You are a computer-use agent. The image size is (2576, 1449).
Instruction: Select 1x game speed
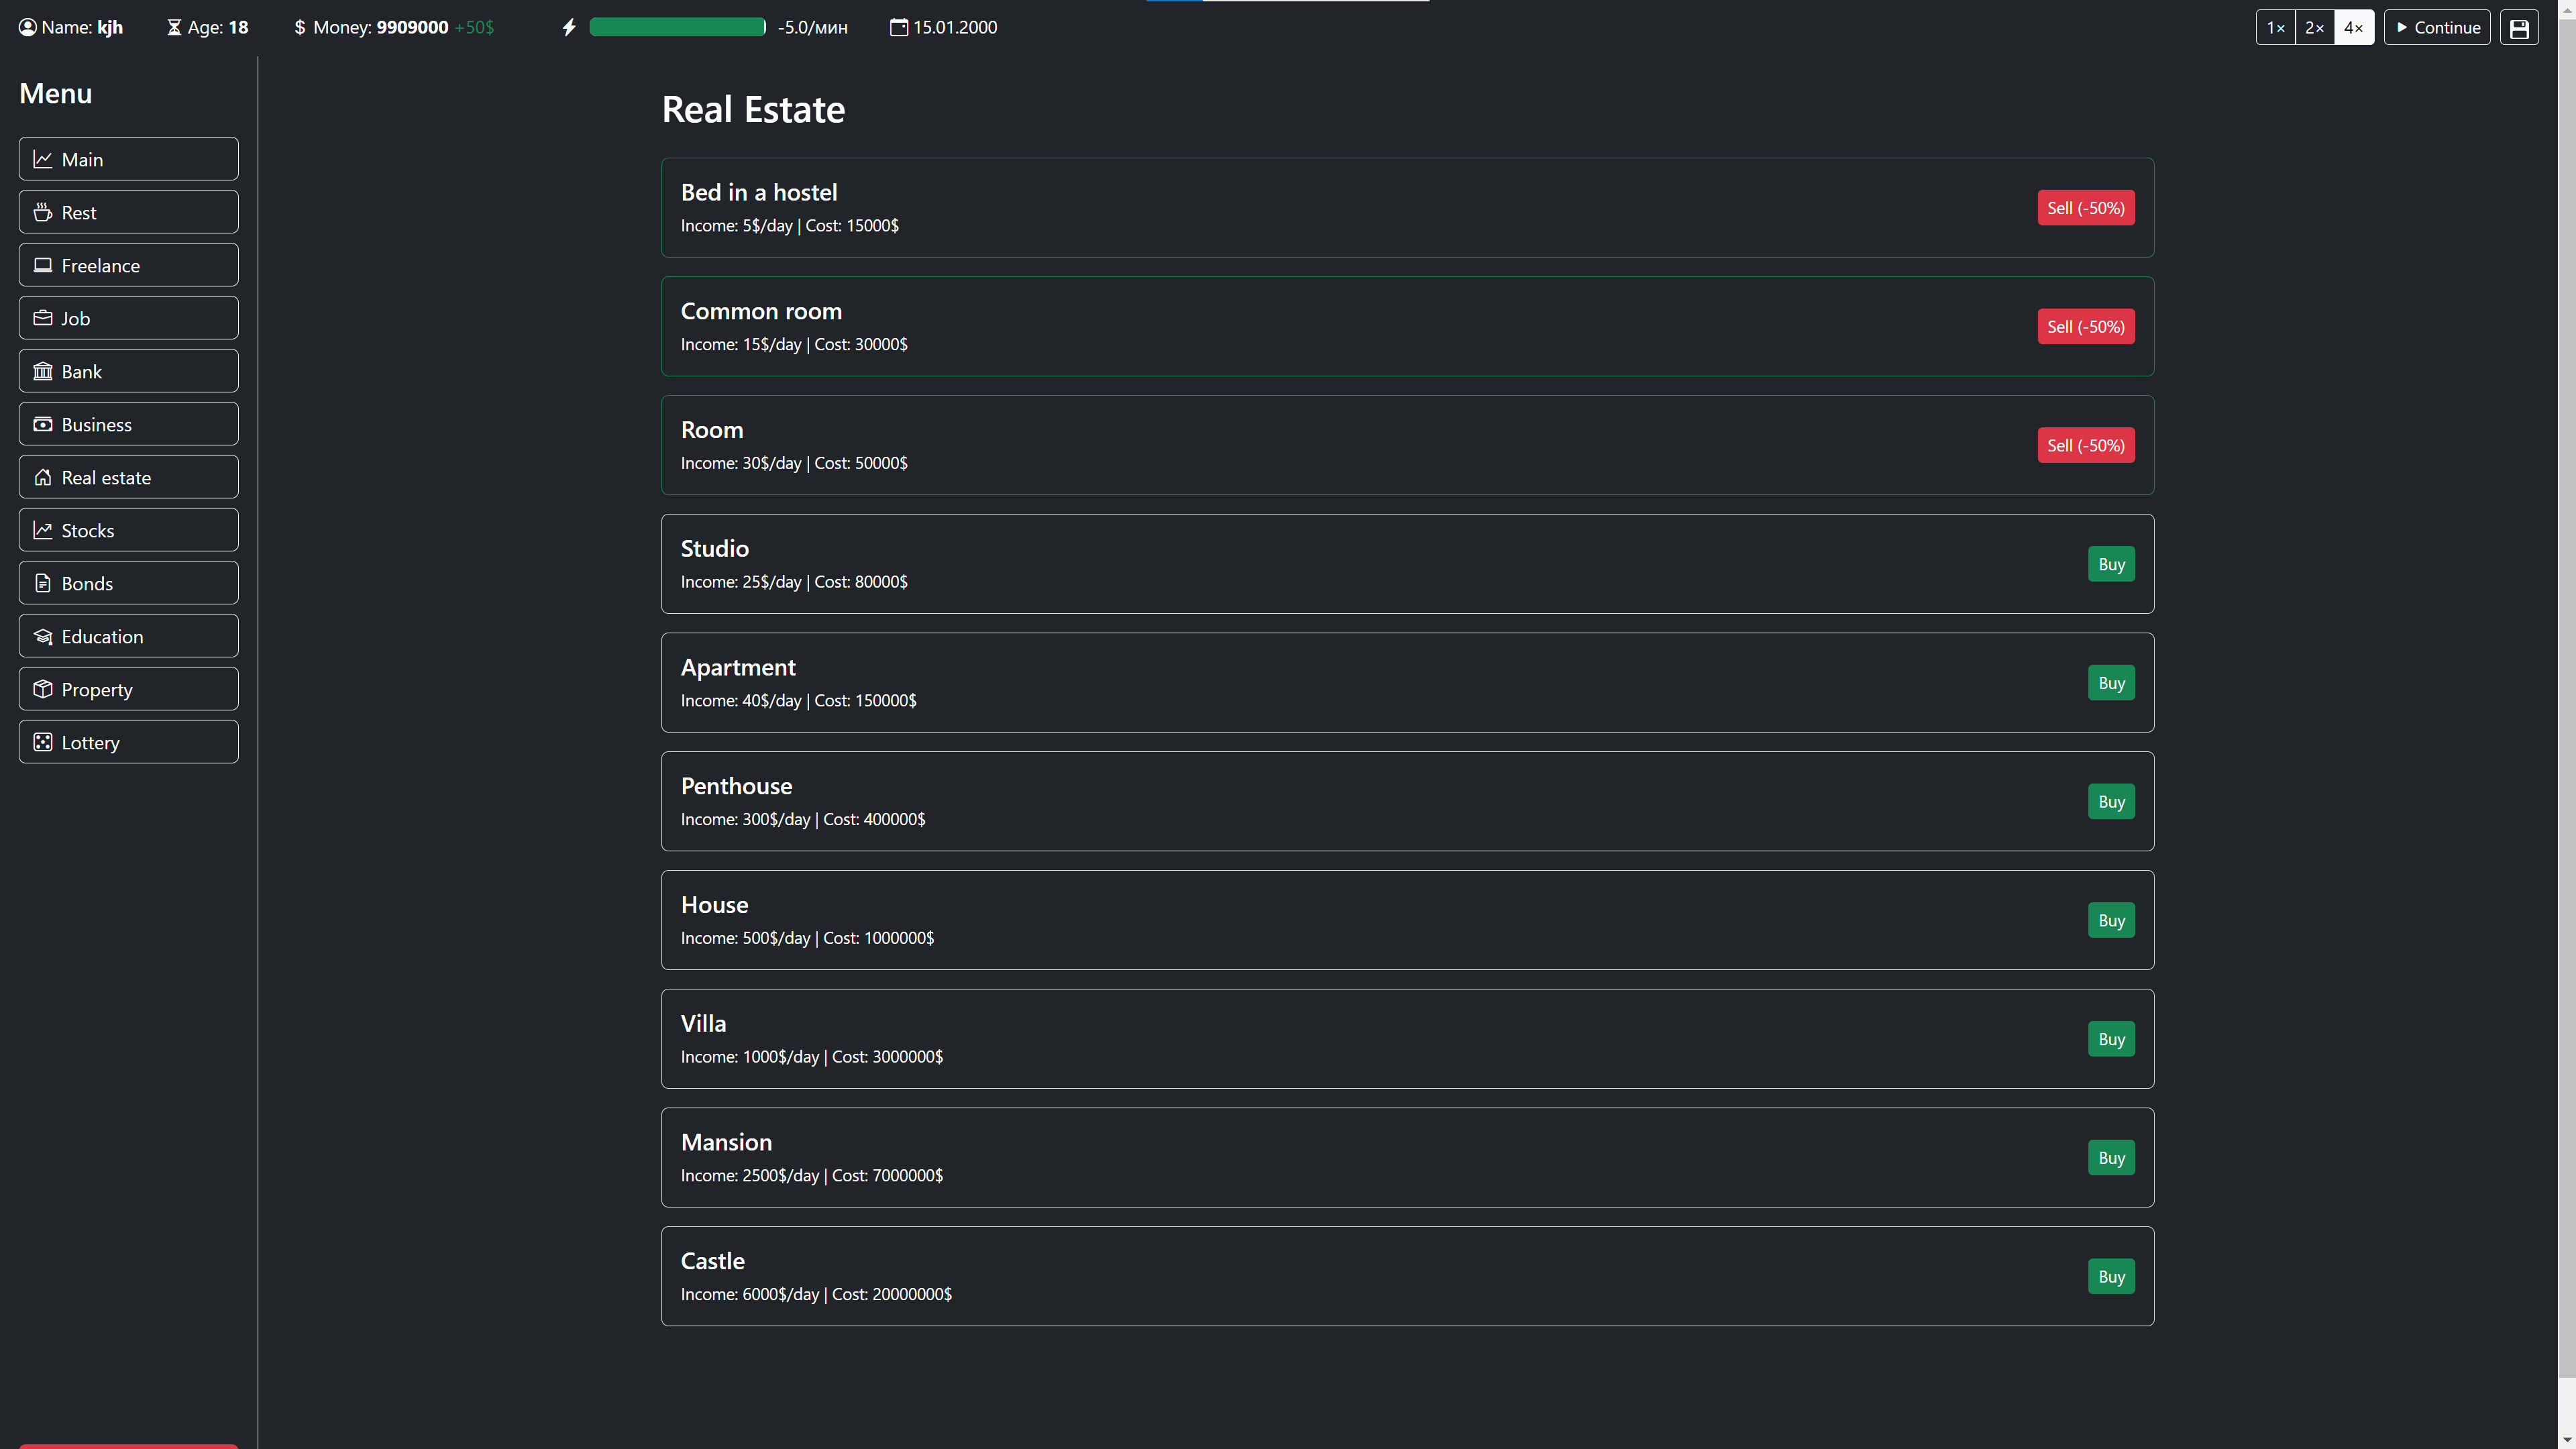coord(2276,27)
